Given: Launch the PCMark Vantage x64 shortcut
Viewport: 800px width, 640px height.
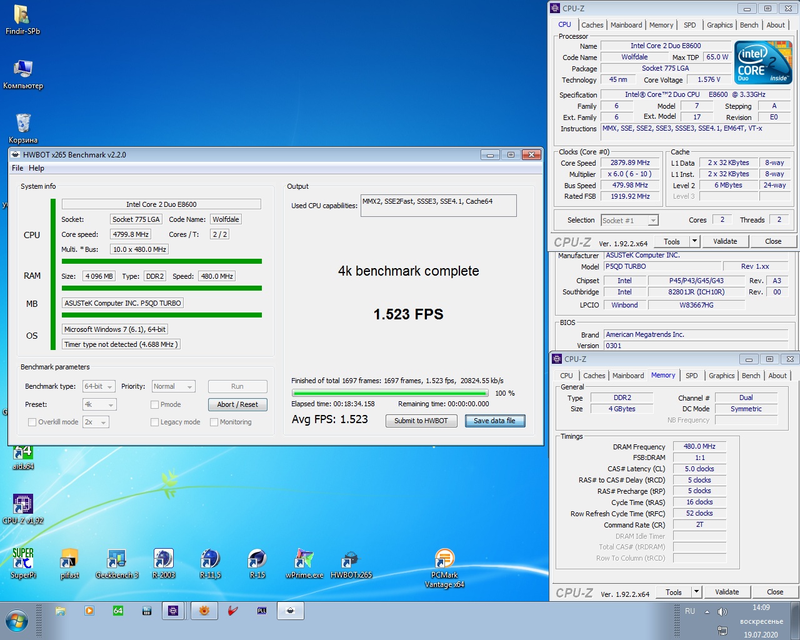Looking at the screenshot, I should (x=444, y=567).
